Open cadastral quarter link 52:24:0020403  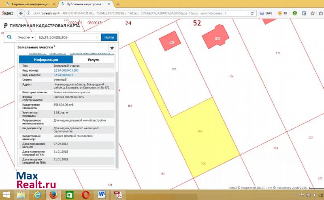pos(63,75)
